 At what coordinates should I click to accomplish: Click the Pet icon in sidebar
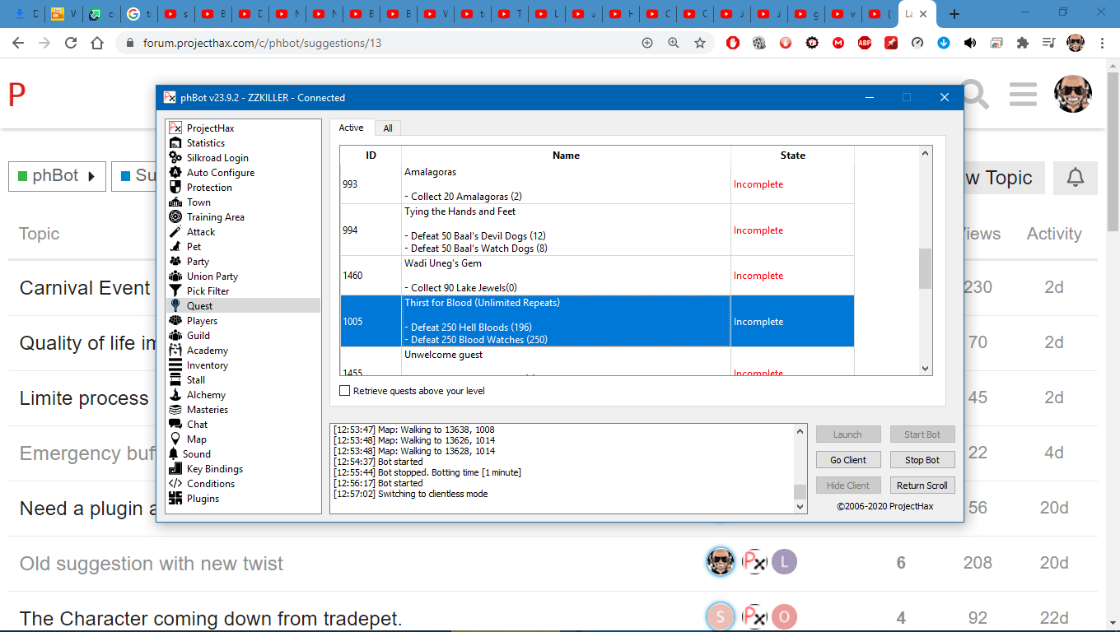(175, 247)
